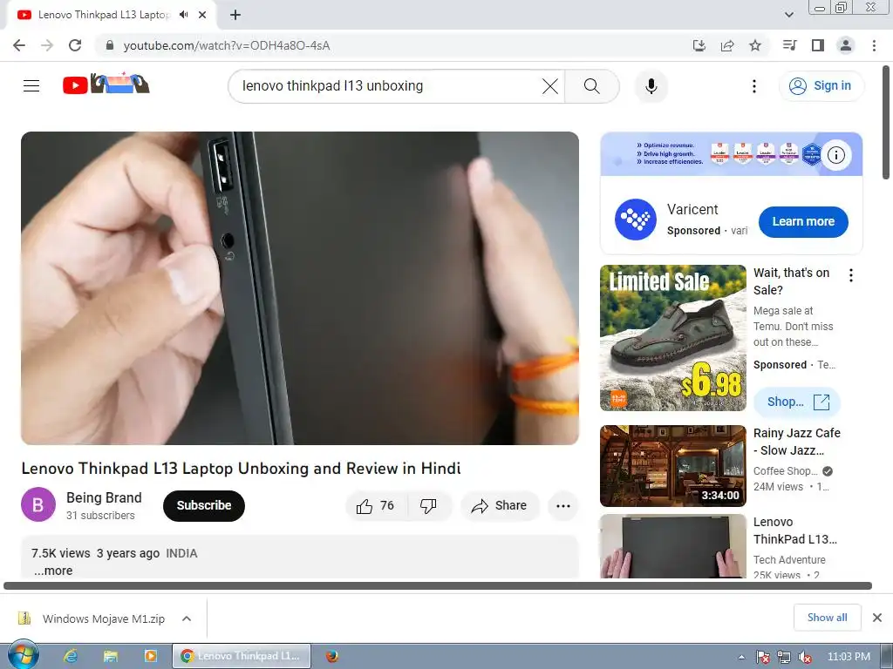Mute tab via speaker icon
The width and height of the screenshot is (893, 669).
tap(183, 15)
